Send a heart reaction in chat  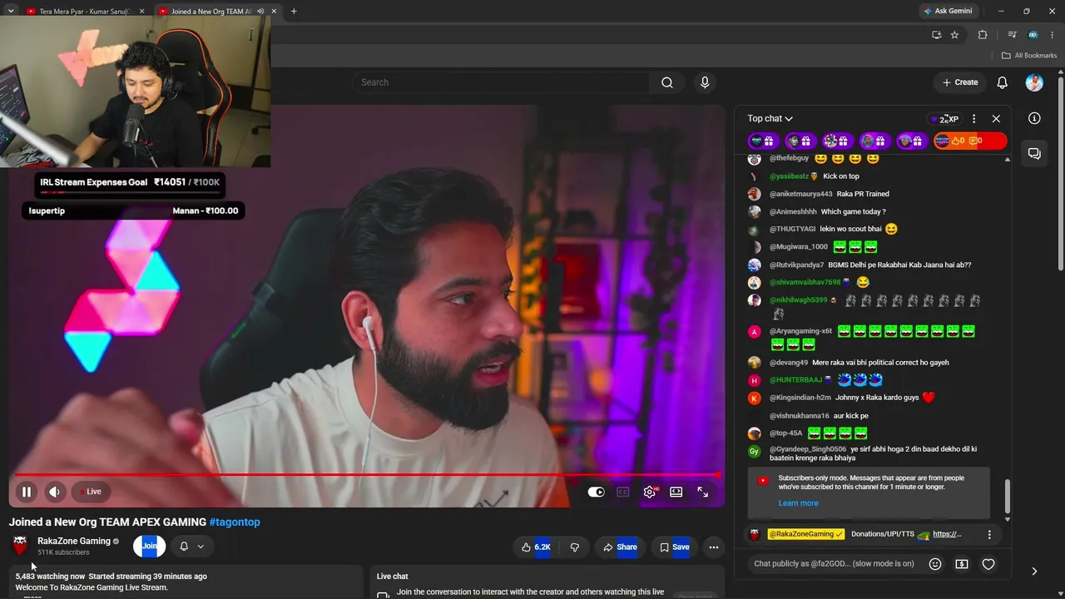click(x=988, y=564)
